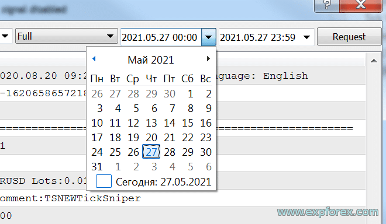The image size is (386, 224).
Task: Select May 6 in the calendar
Action: [x=154, y=108]
